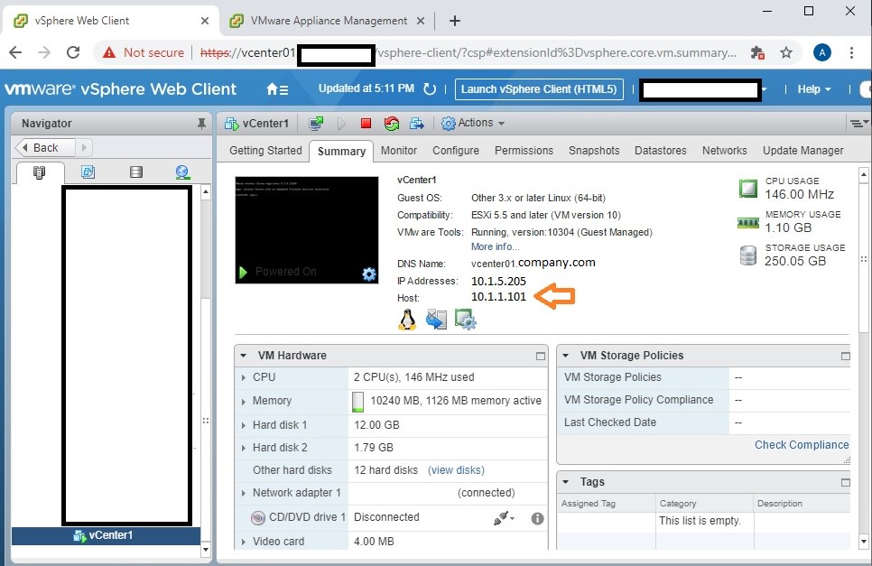This screenshot has height=566, width=872.
Task: Open the Help dropdown menu
Action: point(814,89)
